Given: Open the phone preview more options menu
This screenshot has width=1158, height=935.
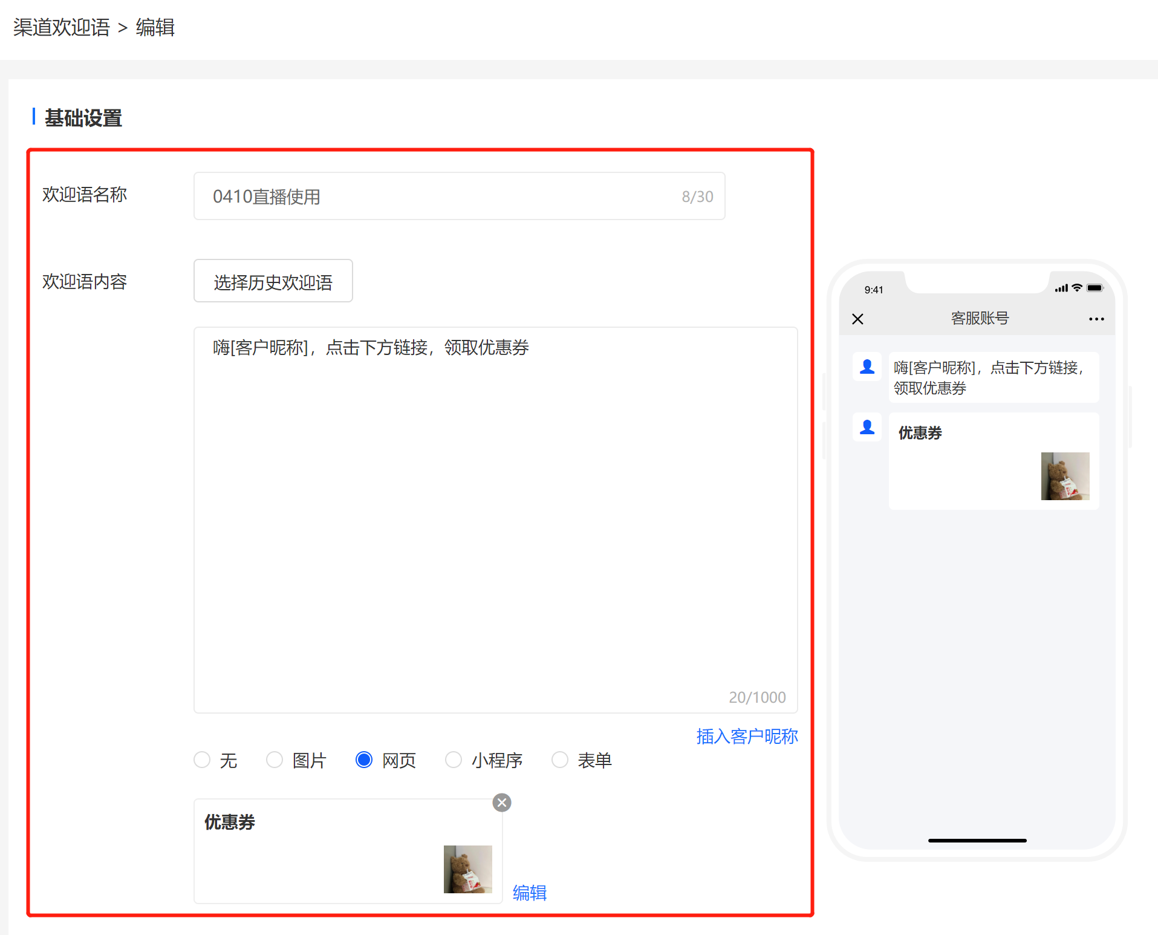Looking at the screenshot, I should click(x=1096, y=319).
